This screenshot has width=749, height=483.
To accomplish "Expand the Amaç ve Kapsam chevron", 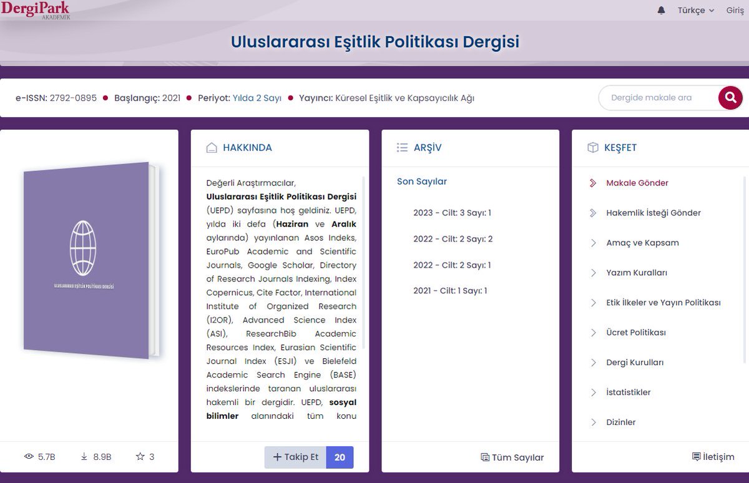I will 594,243.
